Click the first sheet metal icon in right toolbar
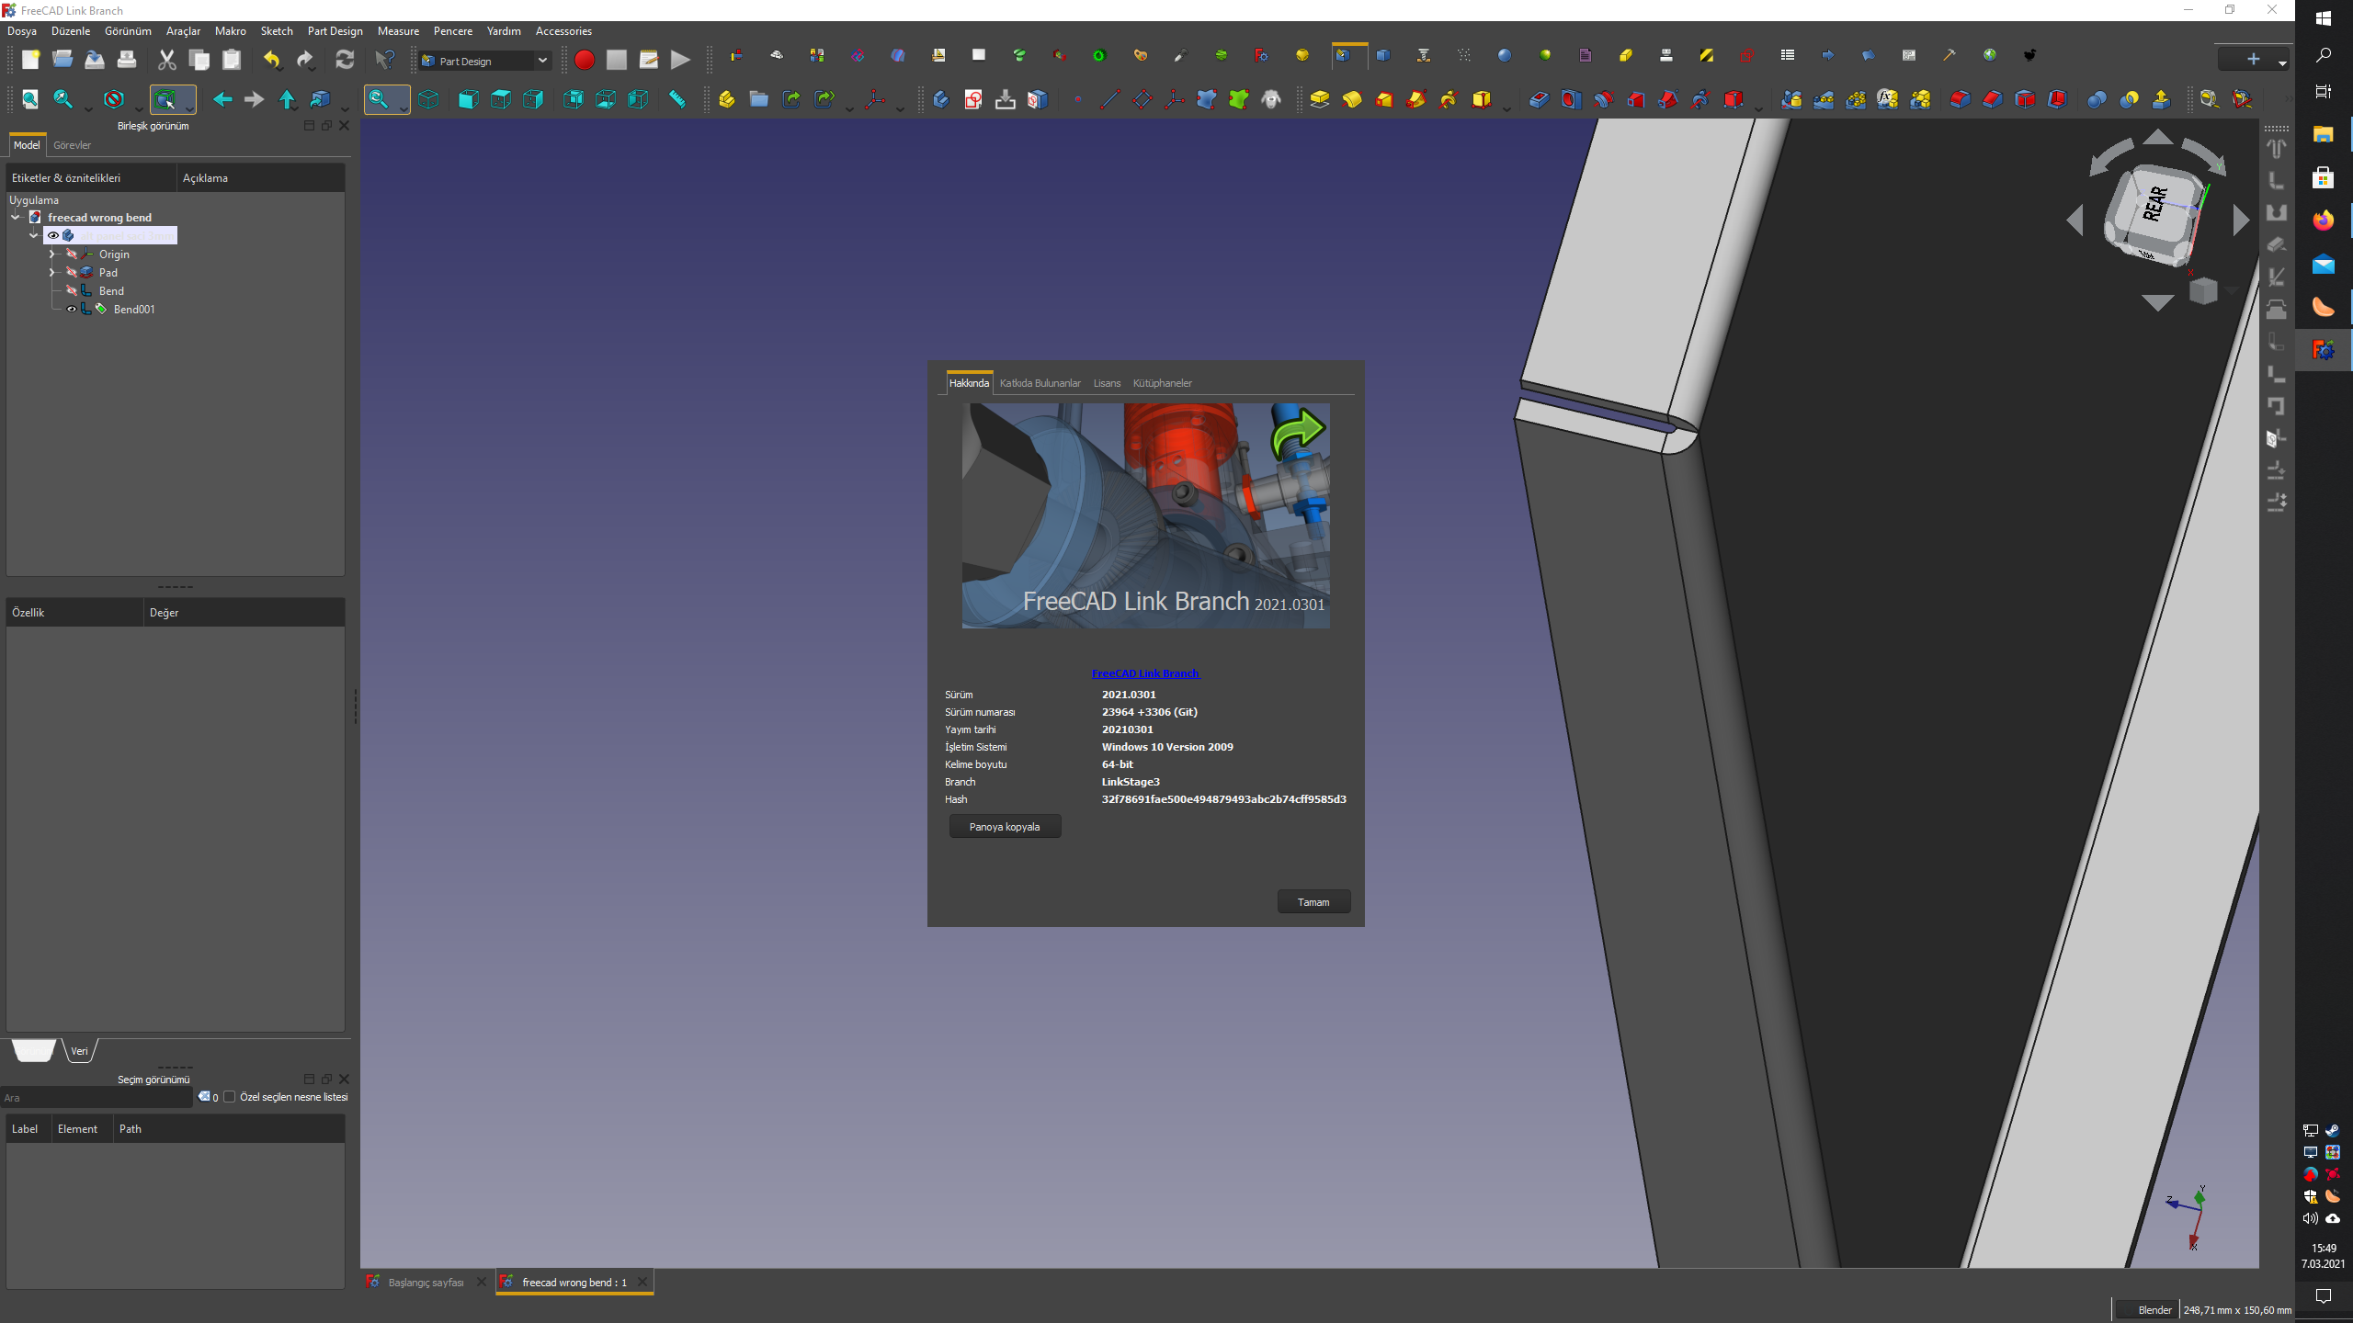The image size is (2353, 1323). pos(2277,148)
